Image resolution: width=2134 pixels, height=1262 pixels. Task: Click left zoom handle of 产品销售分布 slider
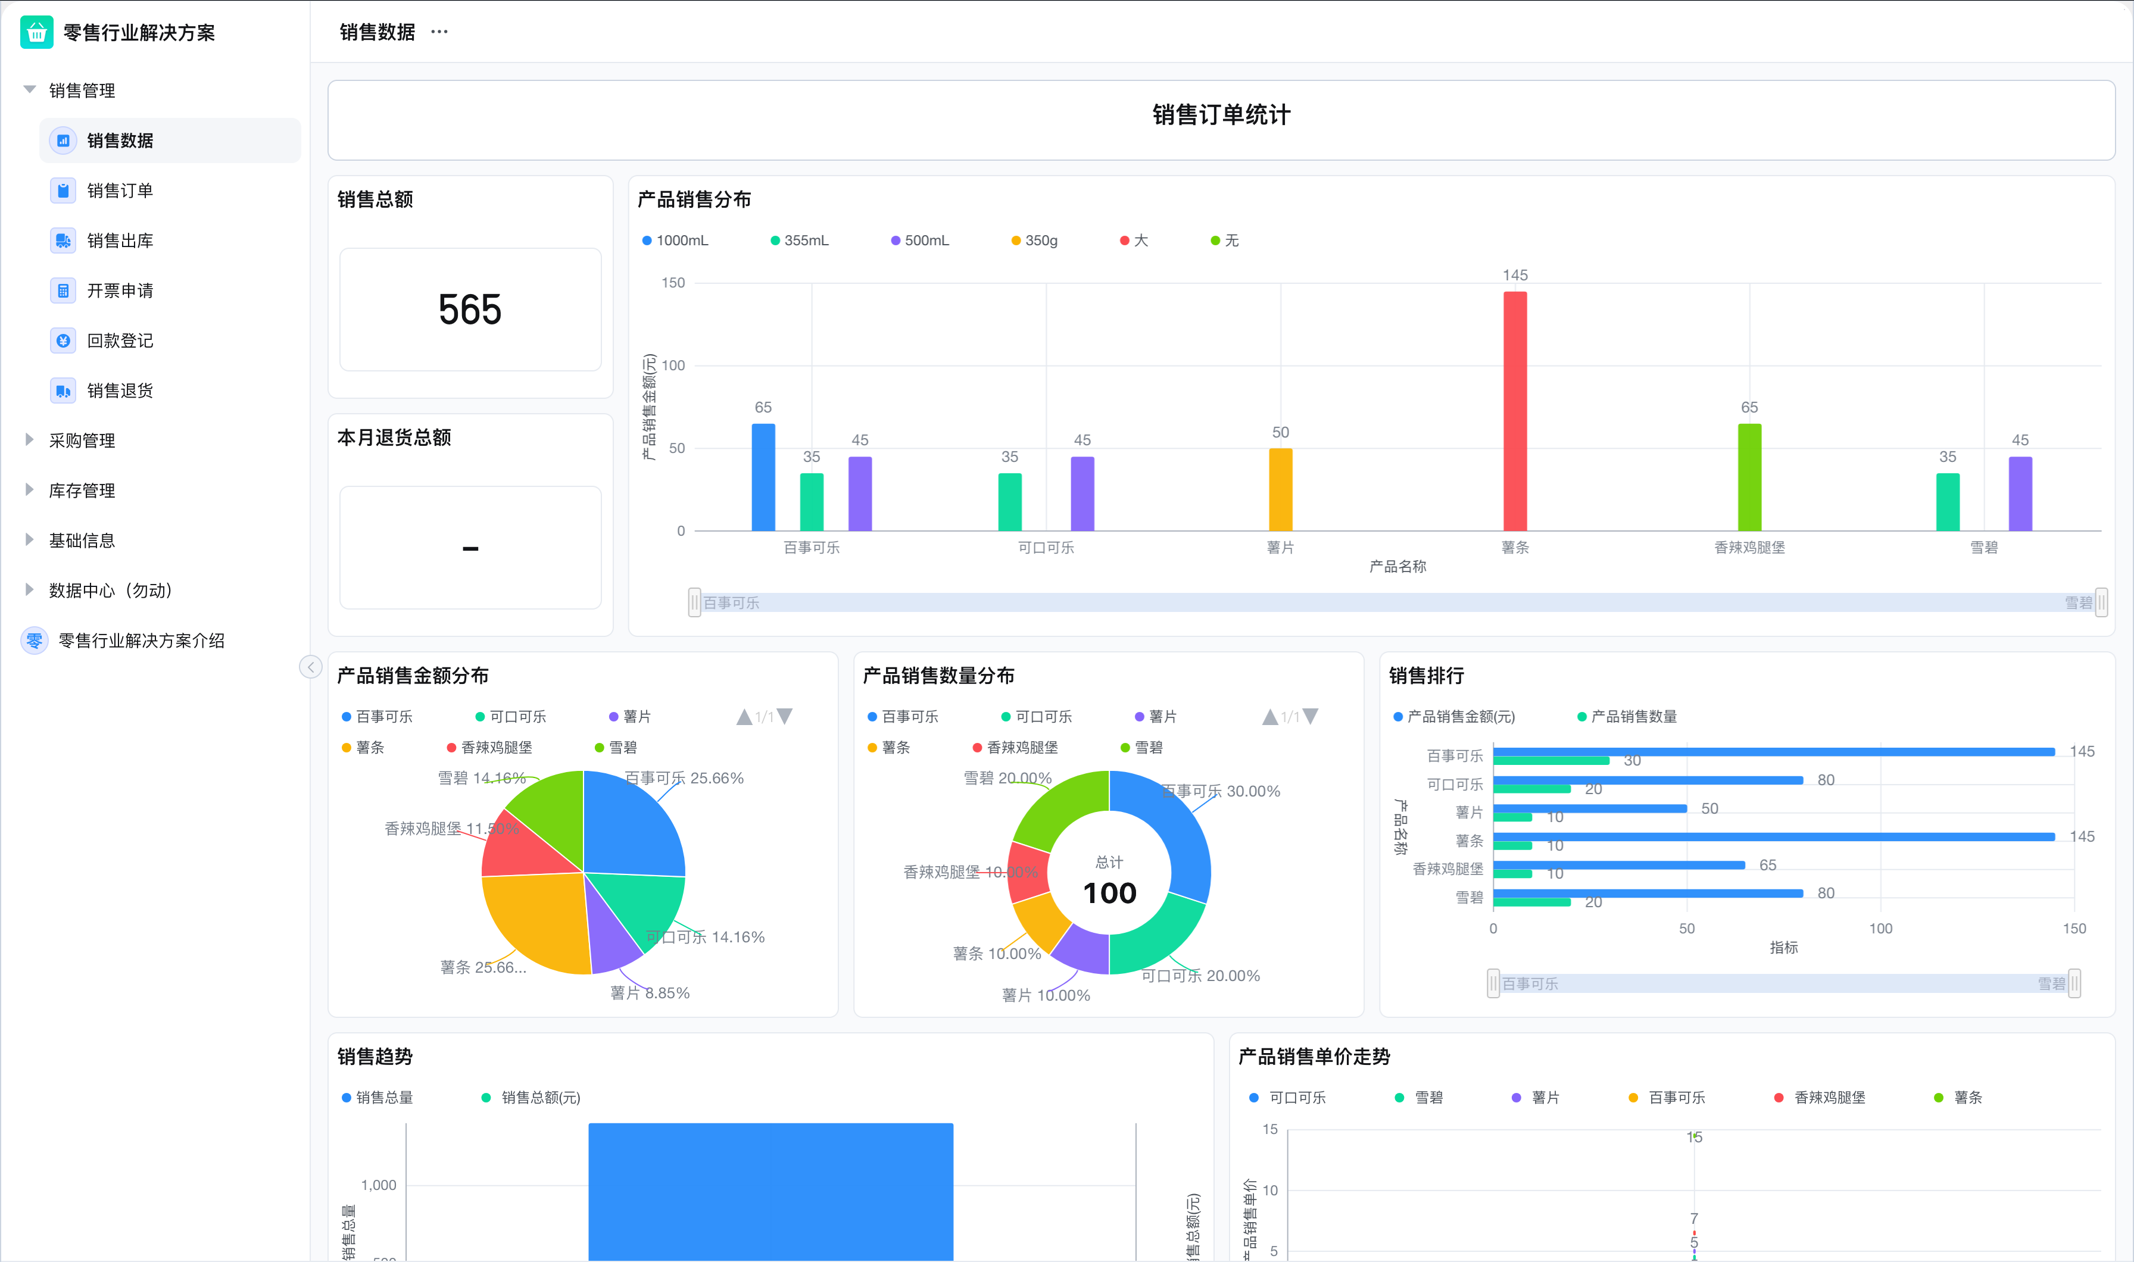coord(695,603)
